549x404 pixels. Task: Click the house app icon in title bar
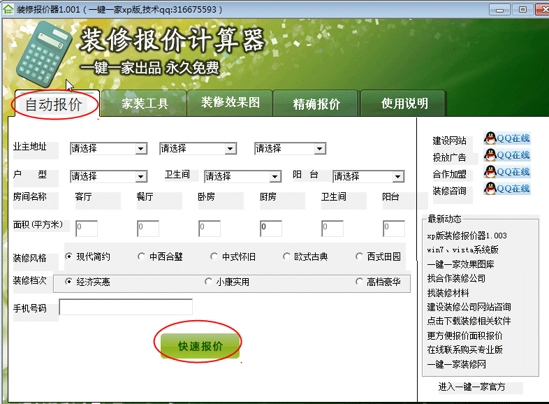pyautogui.click(x=8, y=9)
